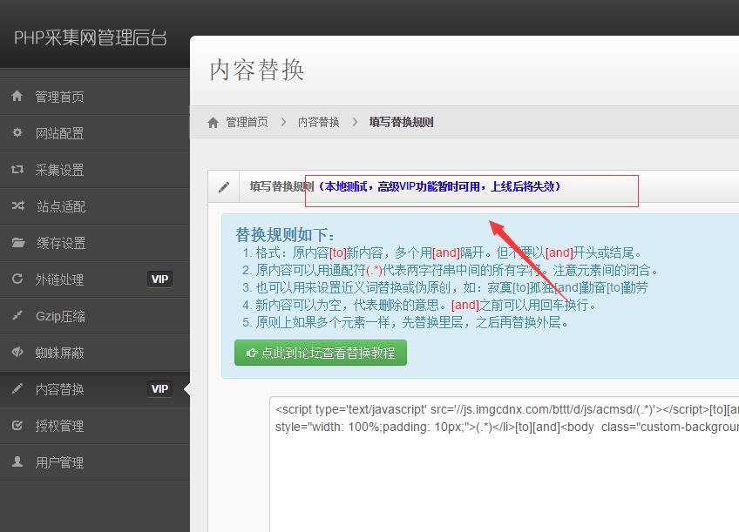Click the 管理首页 breadcrumb link

pyautogui.click(x=247, y=123)
